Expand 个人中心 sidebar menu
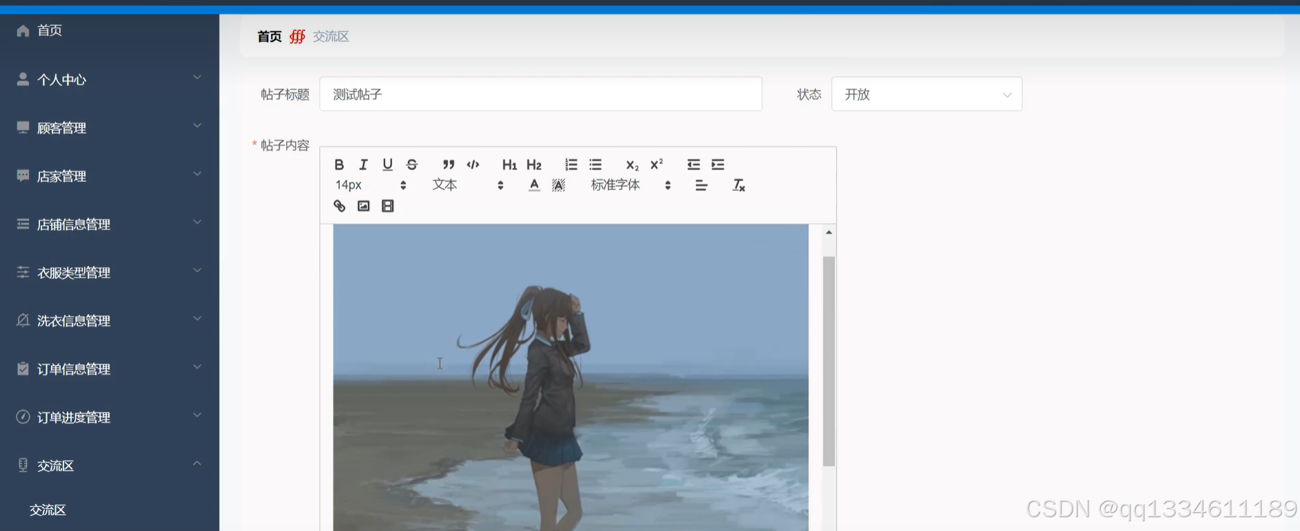Image resolution: width=1300 pixels, height=531 pixels. click(x=110, y=79)
